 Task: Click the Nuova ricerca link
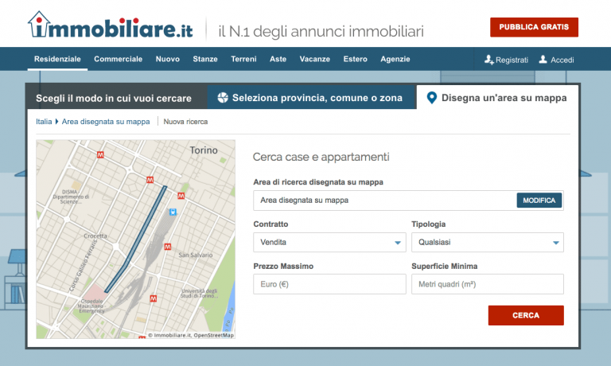click(185, 122)
